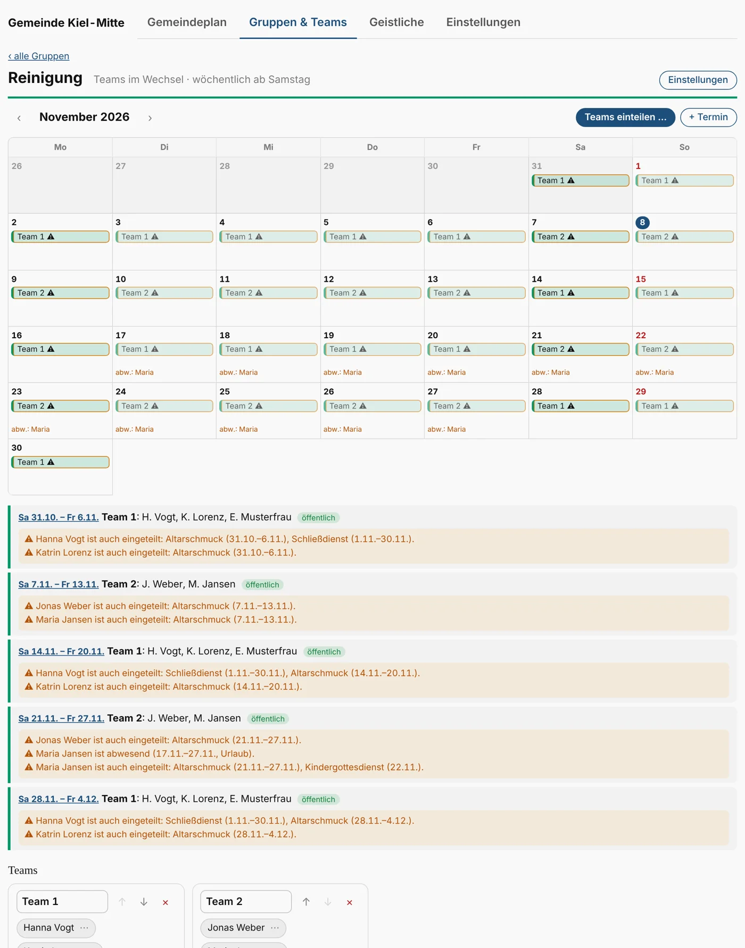Click 'öffentlich' badge for 7.11. entry

262,585
